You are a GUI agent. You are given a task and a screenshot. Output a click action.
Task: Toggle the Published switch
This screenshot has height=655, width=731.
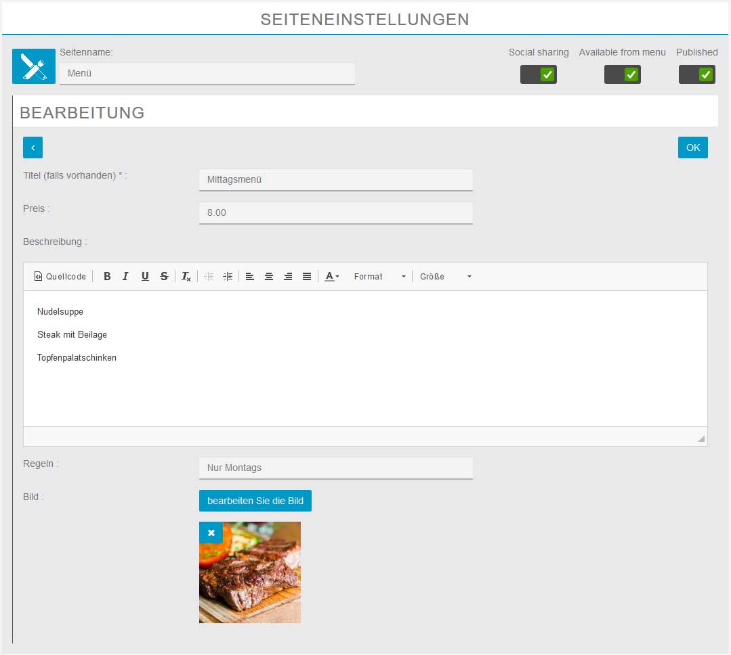pyautogui.click(x=697, y=74)
